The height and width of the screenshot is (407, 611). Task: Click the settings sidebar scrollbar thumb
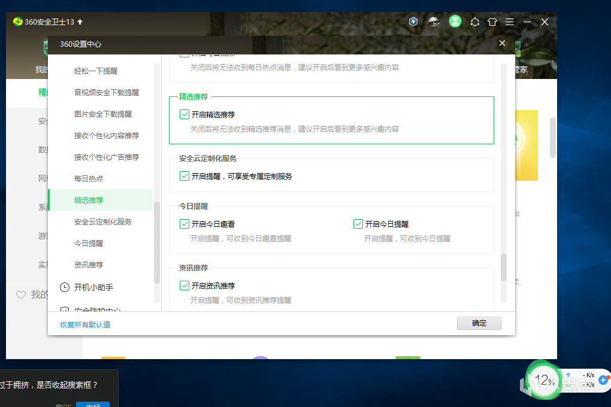[157, 242]
